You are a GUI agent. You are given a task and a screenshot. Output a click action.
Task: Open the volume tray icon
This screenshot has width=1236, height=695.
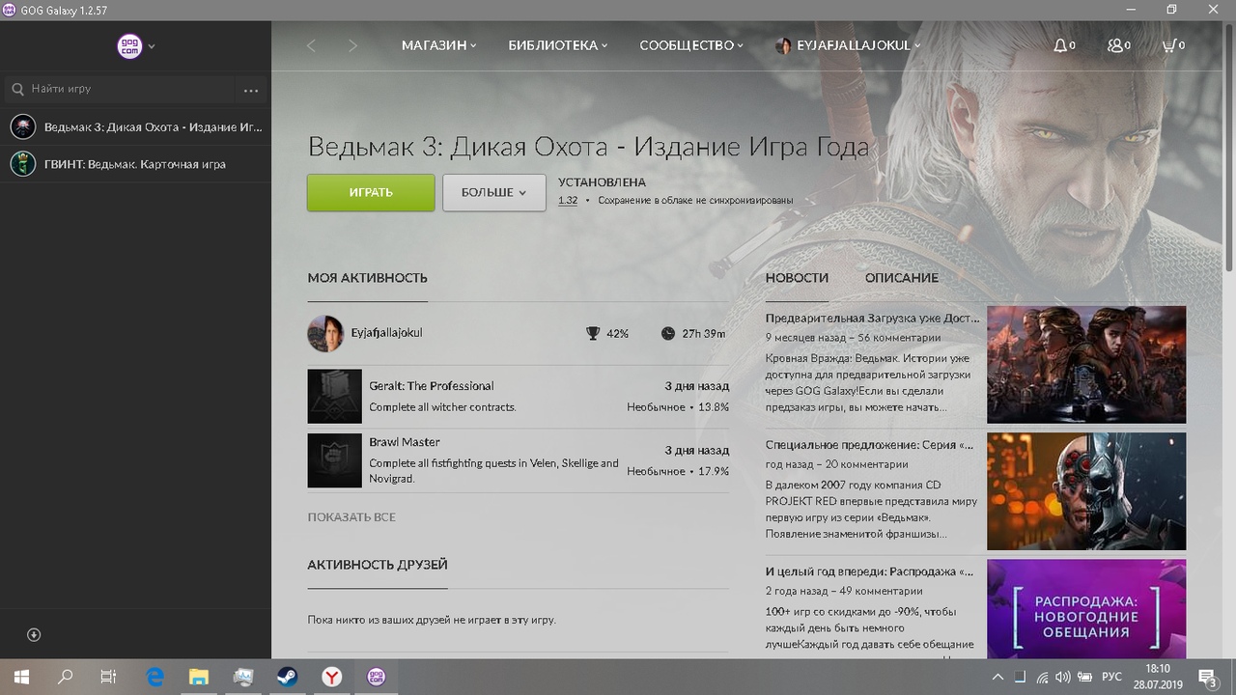click(x=1063, y=678)
